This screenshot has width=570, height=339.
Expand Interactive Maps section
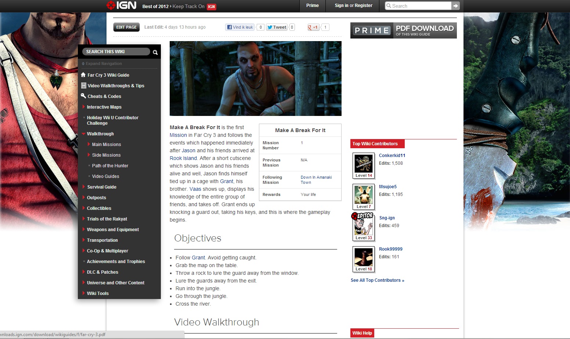click(x=84, y=107)
